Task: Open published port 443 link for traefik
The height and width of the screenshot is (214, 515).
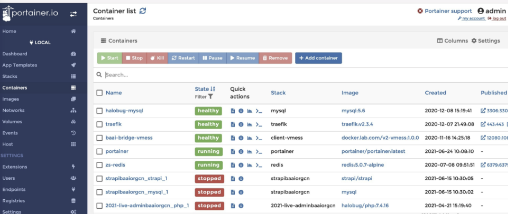Action: [483, 124]
